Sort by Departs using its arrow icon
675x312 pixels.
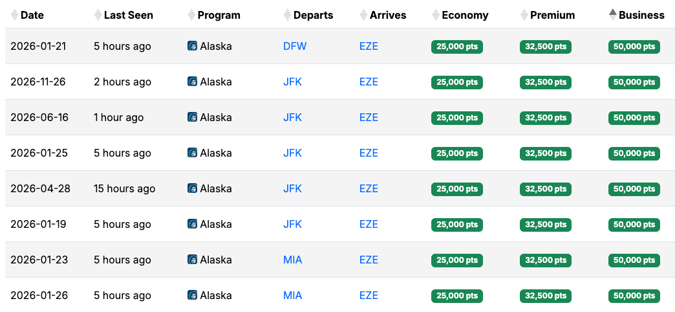pos(287,15)
